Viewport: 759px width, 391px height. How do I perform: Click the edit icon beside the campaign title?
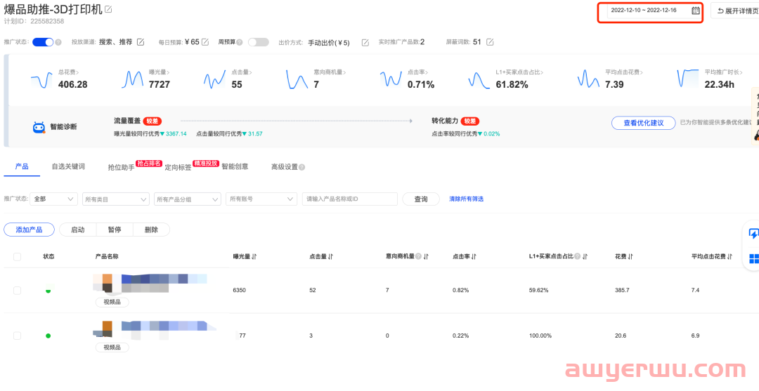(x=108, y=10)
